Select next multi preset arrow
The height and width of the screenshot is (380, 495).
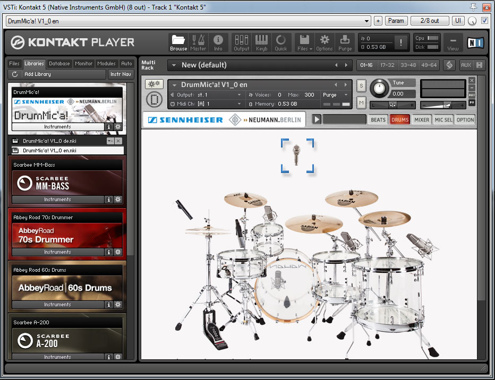(x=346, y=65)
